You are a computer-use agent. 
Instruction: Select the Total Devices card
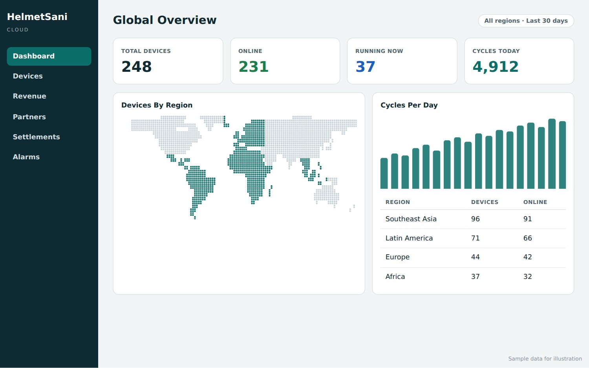168,61
